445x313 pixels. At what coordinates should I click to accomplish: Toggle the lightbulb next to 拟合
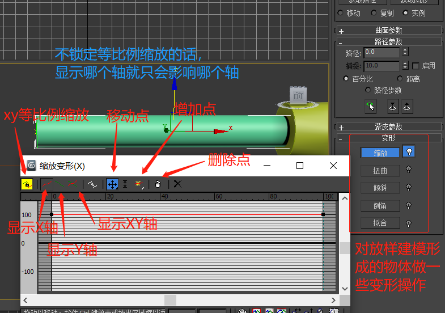409,223
